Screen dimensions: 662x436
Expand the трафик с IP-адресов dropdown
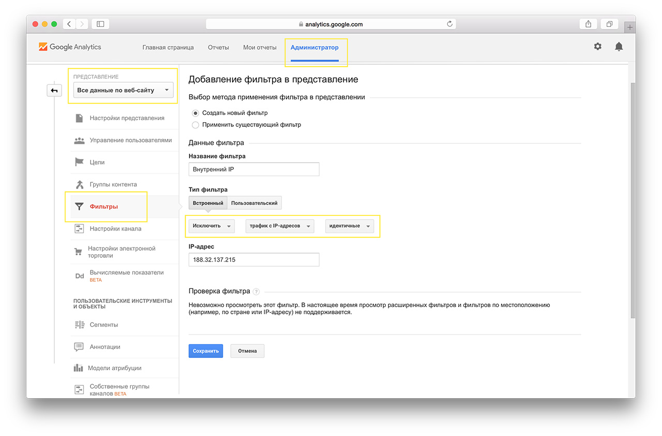tap(279, 226)
